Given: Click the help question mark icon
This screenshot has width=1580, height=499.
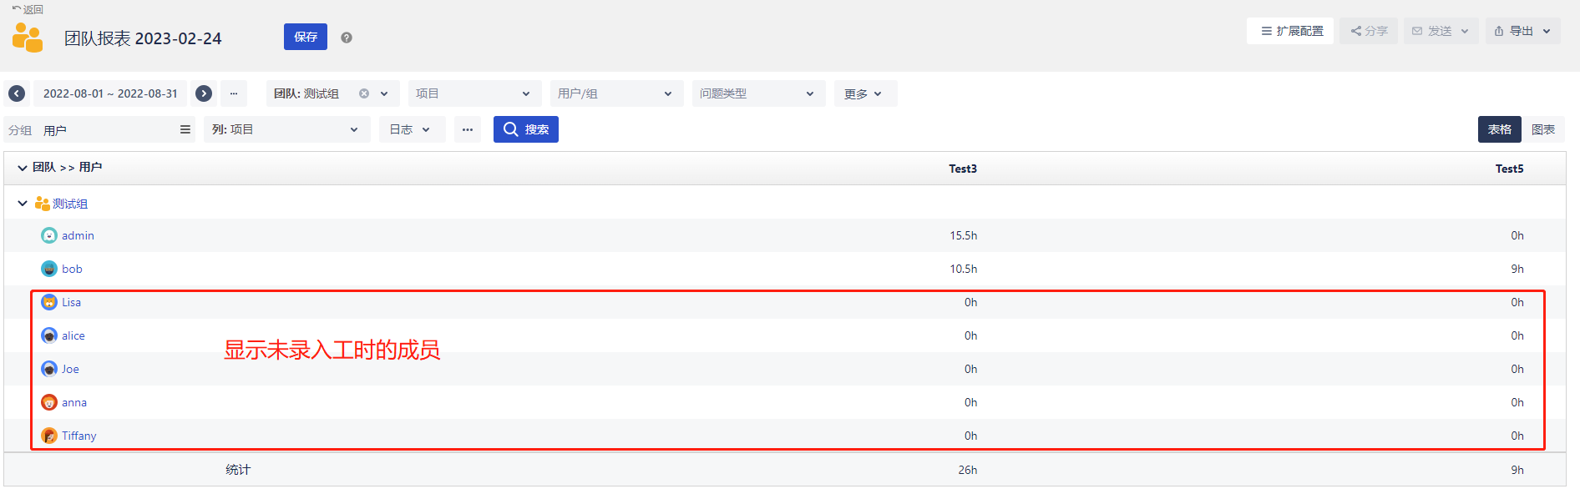Looking at the screenshot, I should 347,38.
